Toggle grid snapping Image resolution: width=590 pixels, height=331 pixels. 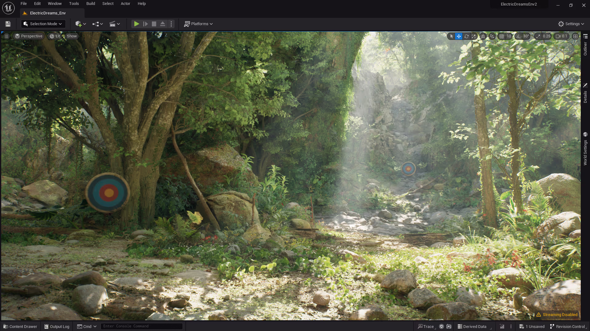coord(502,36)
